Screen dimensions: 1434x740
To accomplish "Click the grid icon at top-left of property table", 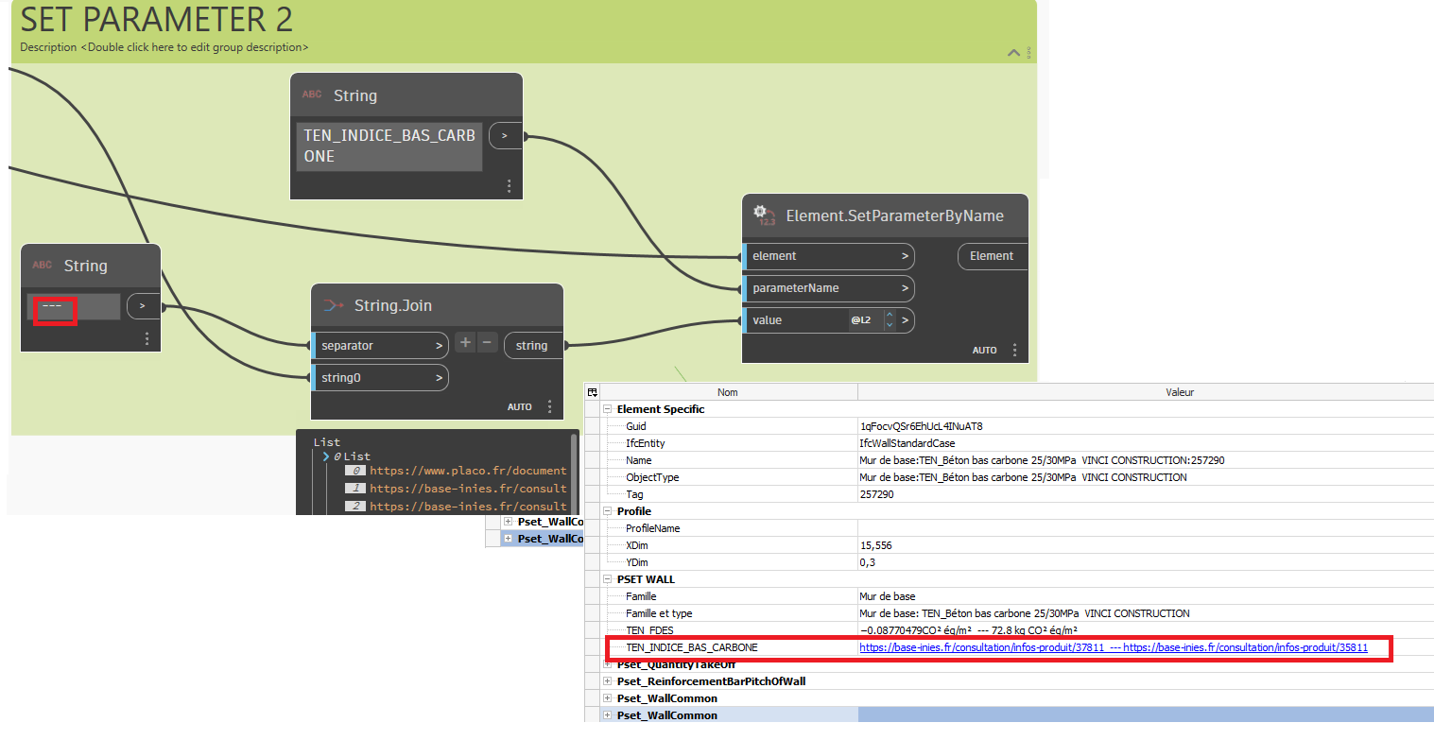I will [594, 391].
